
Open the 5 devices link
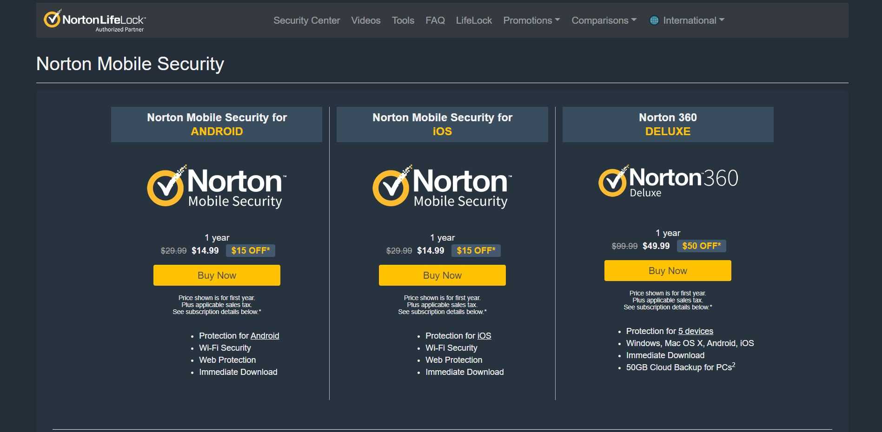695,331
